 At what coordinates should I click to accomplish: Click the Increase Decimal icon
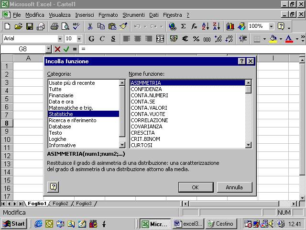point(218,38)
